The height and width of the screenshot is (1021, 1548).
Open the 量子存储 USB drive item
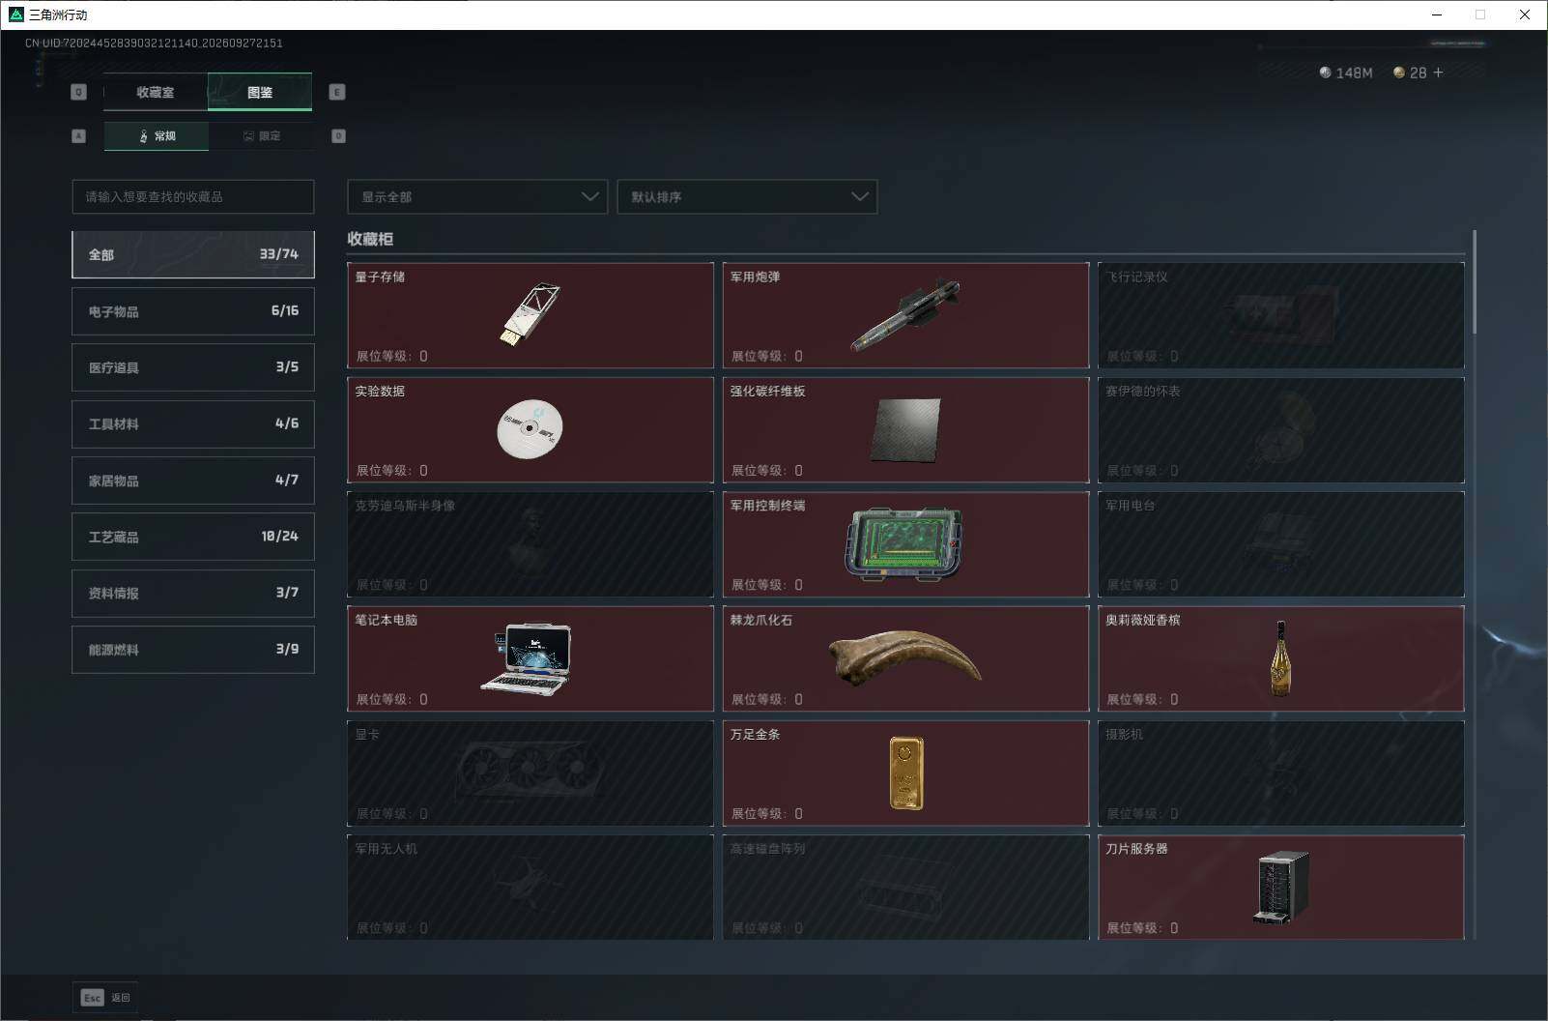(x=530, y=315)
